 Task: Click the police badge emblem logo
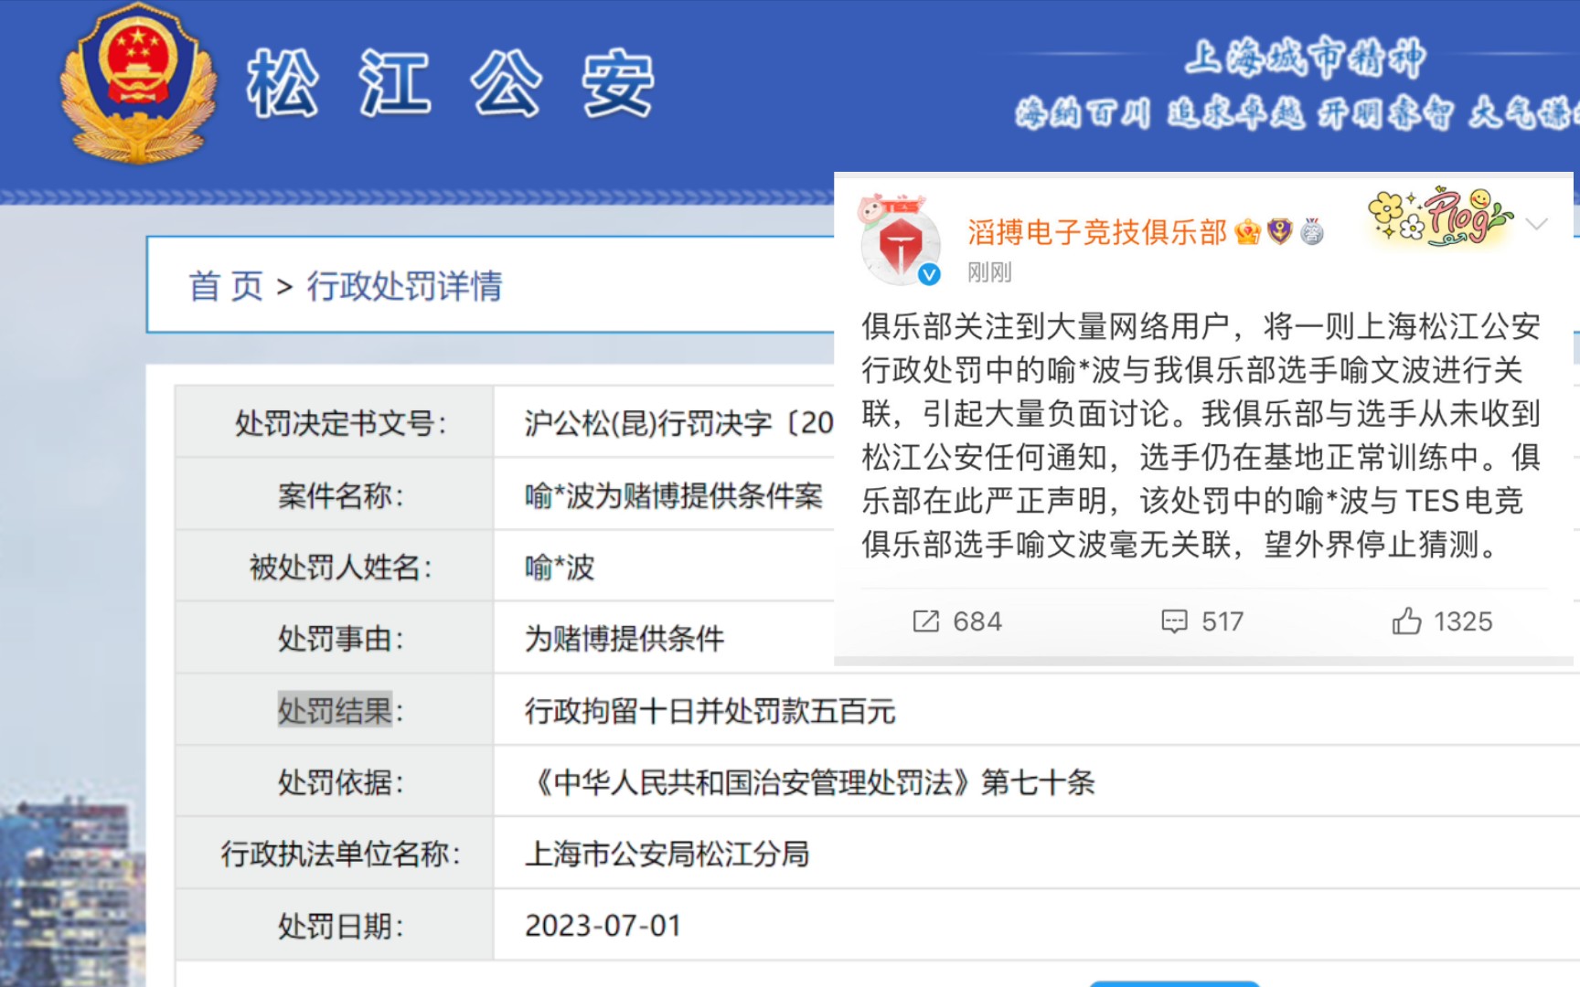pos(138,85)
